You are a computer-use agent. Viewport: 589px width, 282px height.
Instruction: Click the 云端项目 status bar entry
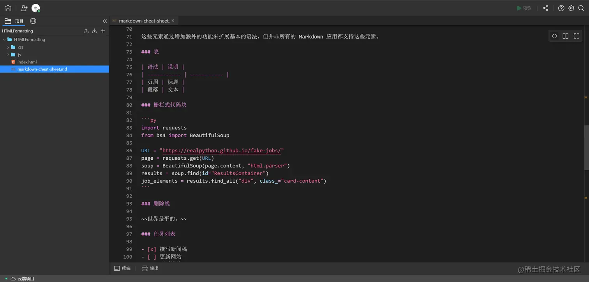[x=23, y=278]
